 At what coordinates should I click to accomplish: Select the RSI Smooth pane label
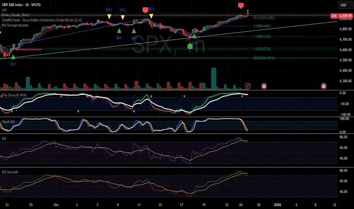coord(10,172)
